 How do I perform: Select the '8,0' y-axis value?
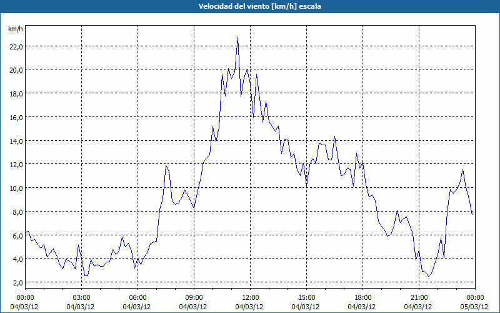[x=17, y=212]
